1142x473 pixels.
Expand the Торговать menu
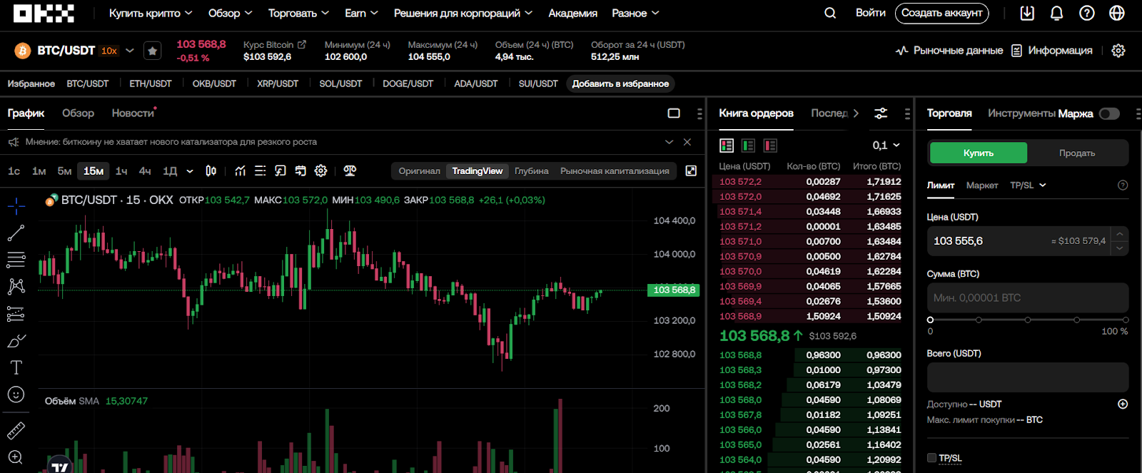click(298, 13)
